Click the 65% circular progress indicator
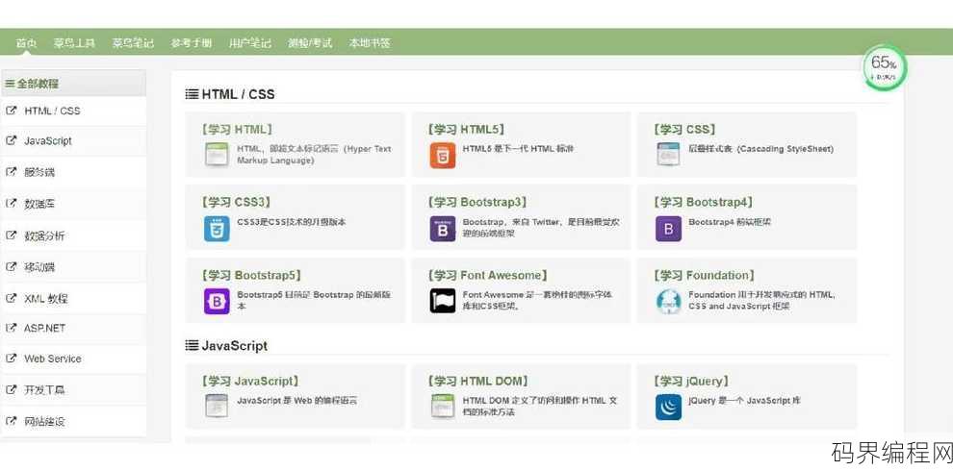 tap(884, 66)
